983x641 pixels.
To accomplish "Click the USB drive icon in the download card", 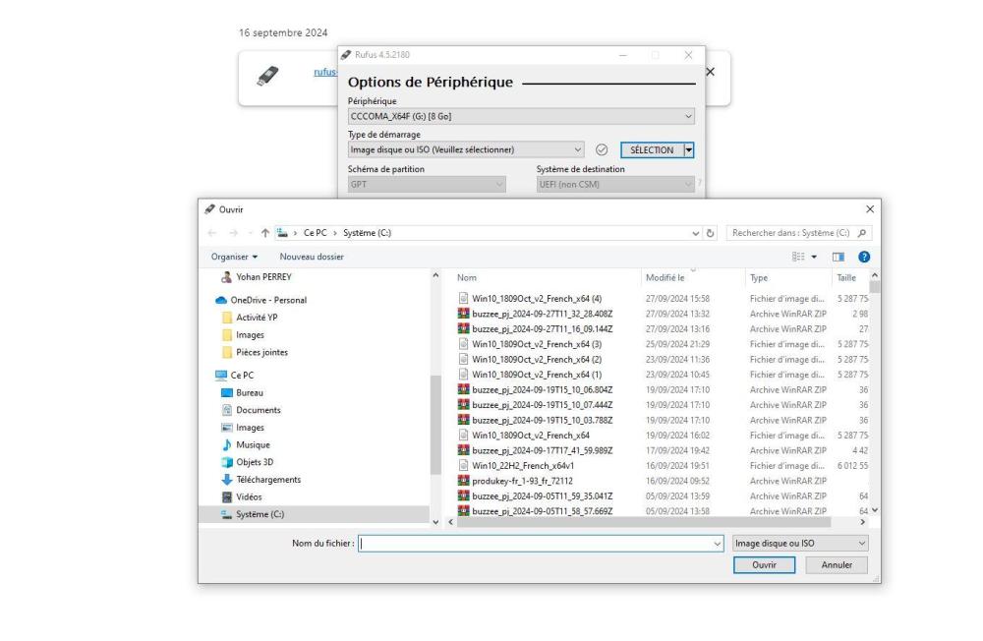I will click(267, 76).
